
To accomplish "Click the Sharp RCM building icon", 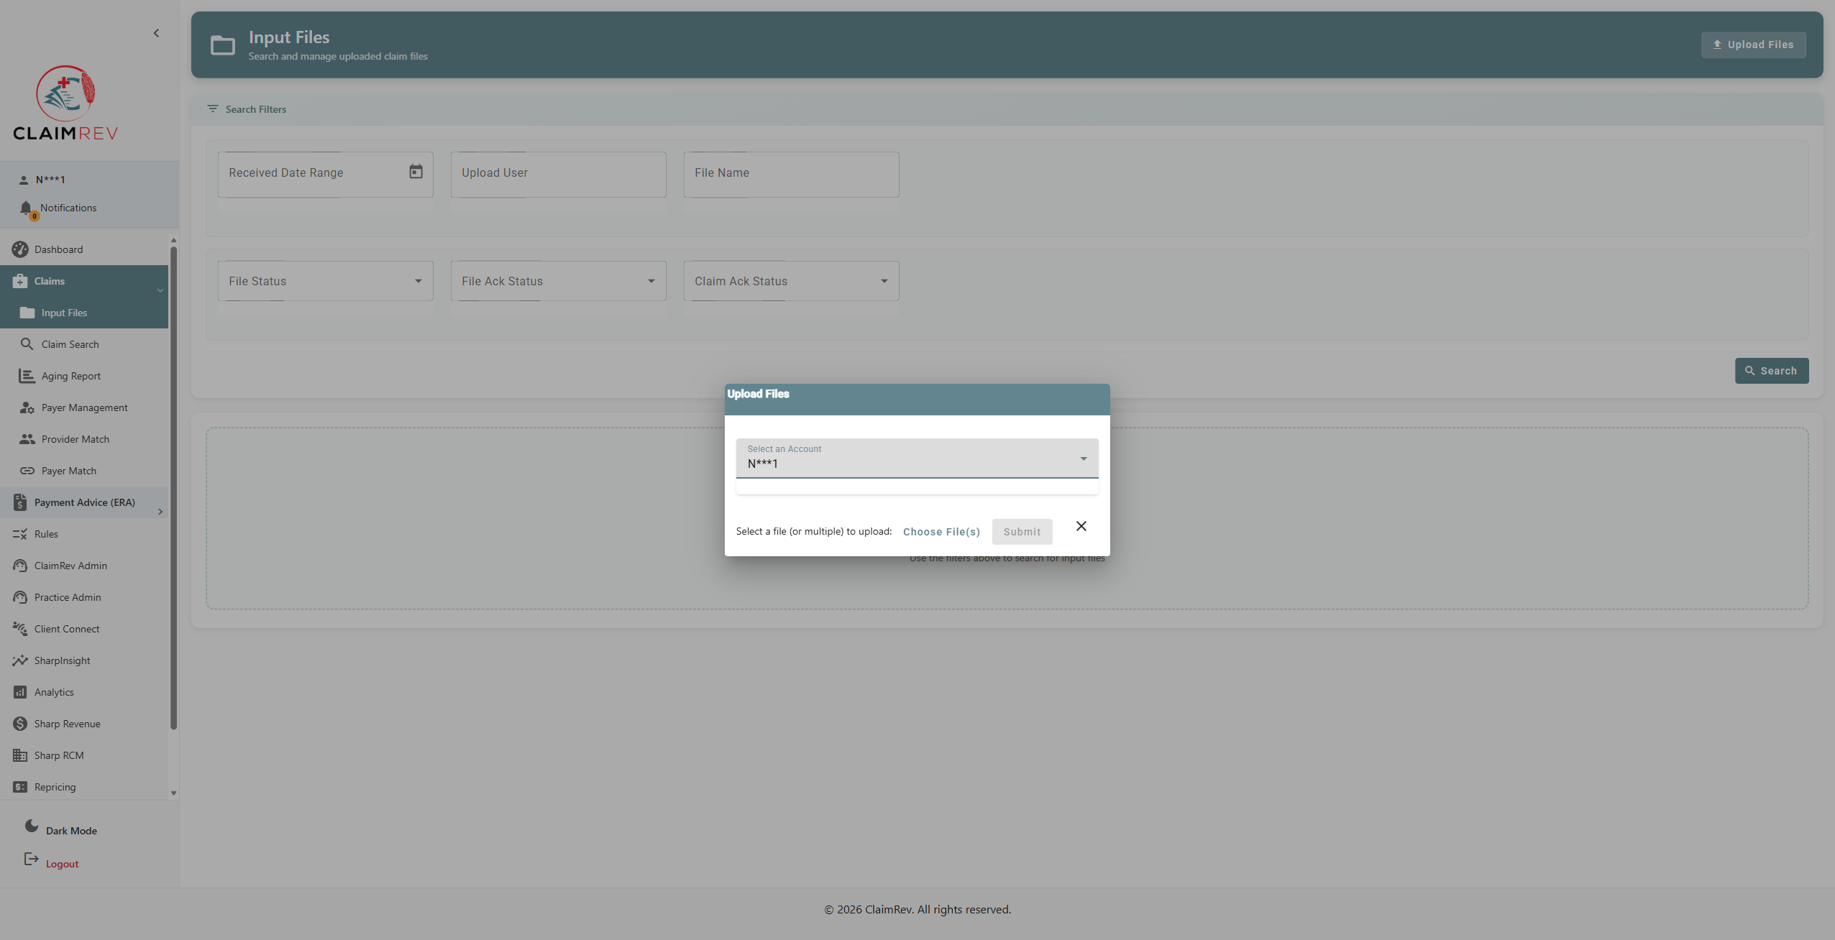I will coord(20,755).
